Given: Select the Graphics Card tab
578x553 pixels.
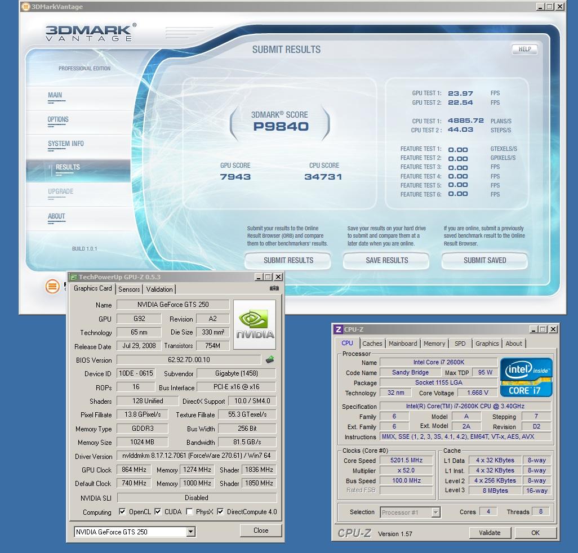Looking at the screenshot, I should pyautogui.click(x=92, y=288).
